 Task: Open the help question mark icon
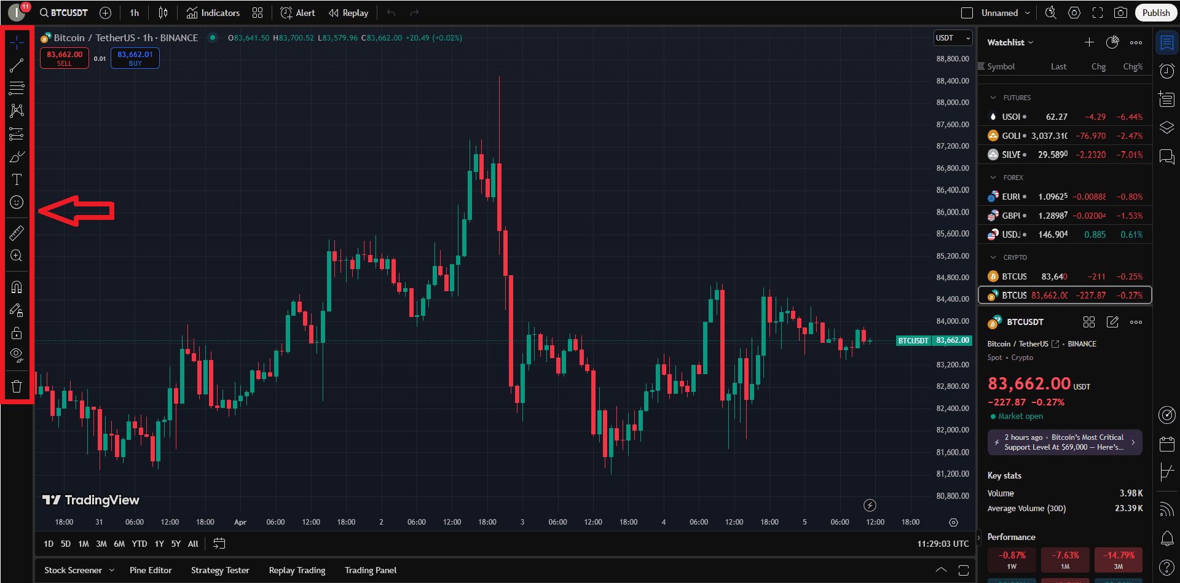tap(1166, 567)
